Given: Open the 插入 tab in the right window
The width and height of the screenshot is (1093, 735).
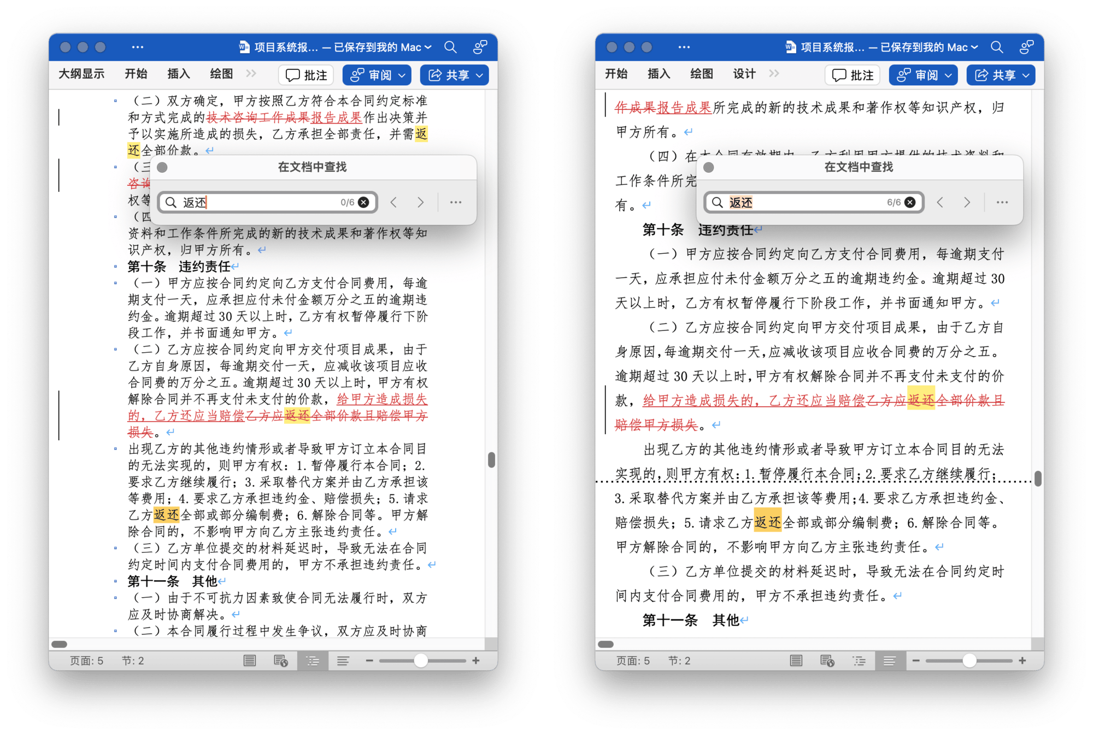Looking at the screenshot, I should [659, 74].
